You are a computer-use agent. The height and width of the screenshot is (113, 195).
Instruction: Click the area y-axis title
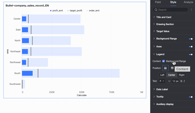(8, 51)
